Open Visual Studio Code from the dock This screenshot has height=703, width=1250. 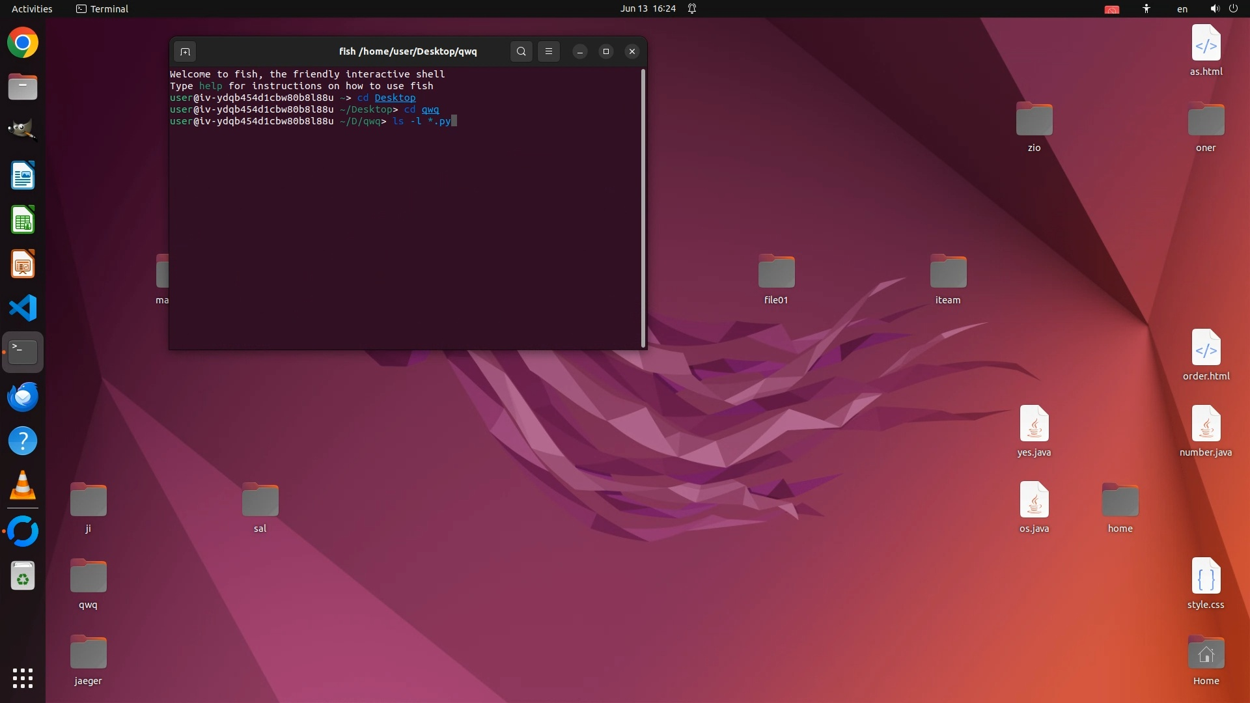click(23, 308)
